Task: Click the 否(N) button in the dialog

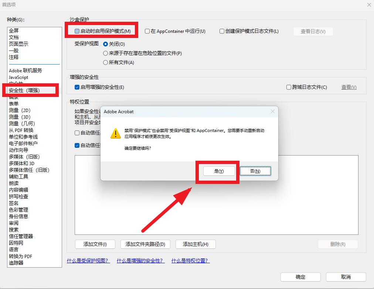Action: coord(255,171)
